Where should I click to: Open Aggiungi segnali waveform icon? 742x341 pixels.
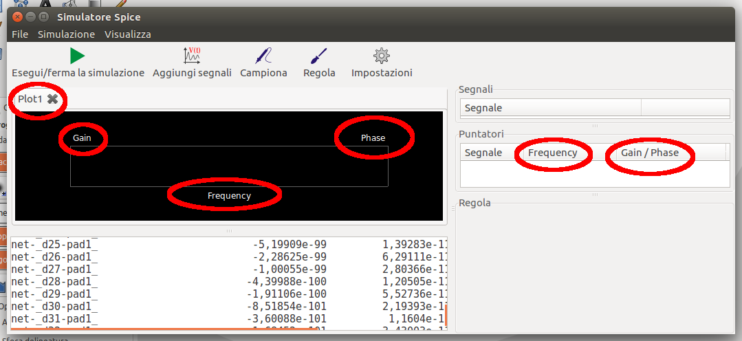pos(192,56)
